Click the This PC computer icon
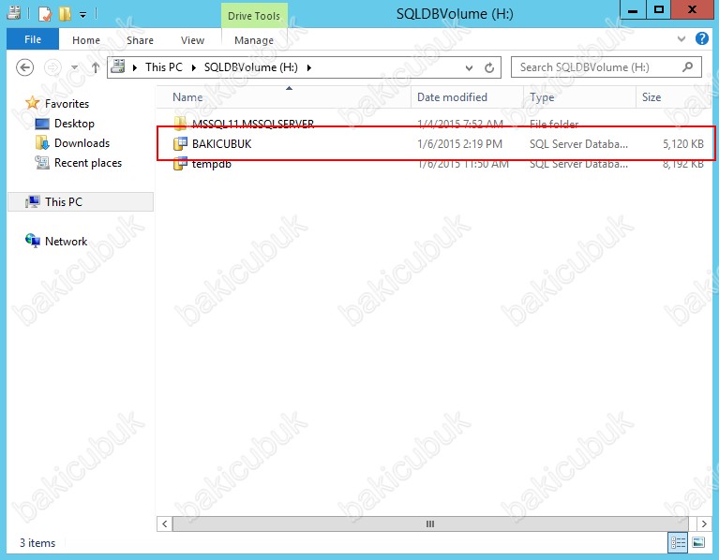719x560 pixels. pyautogui.click(x=33, y=201)
